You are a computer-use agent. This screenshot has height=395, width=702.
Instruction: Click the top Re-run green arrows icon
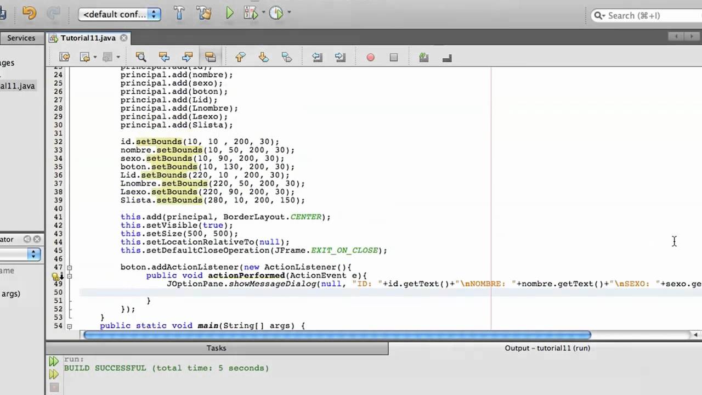[x=54, y=361]
